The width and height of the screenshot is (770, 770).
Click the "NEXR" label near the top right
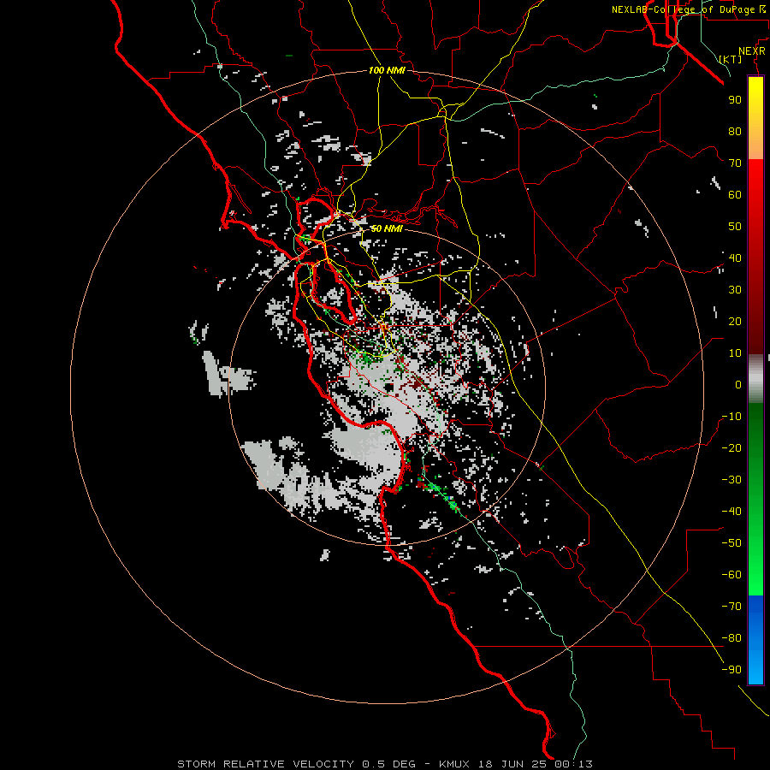point(752,51)
